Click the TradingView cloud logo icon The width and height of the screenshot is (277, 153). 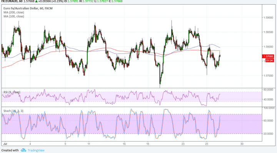point(23,150)
